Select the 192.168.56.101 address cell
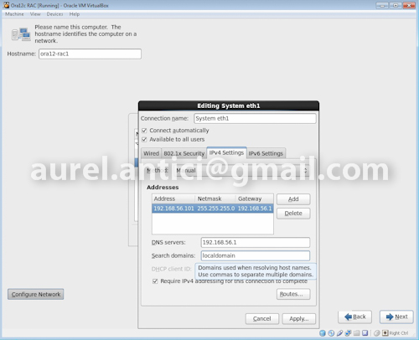419x340 pixels. [x=173, y=209]
